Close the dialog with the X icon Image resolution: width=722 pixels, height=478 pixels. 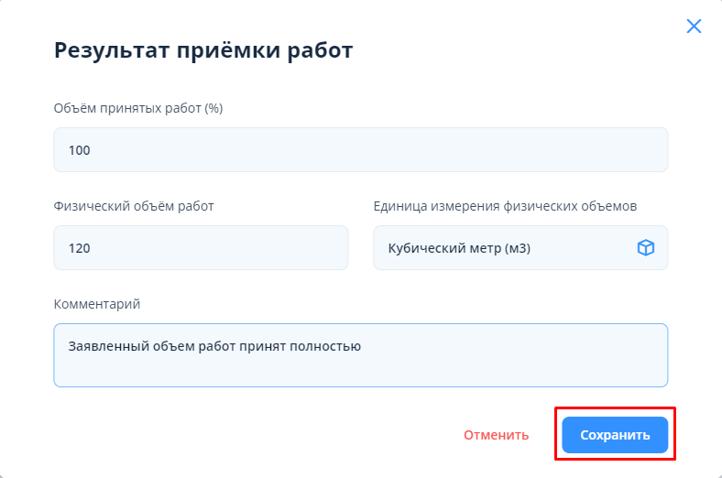694,26
